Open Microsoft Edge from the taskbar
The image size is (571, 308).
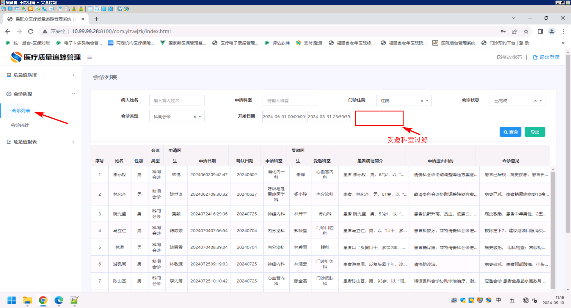(x=59, y=300)
